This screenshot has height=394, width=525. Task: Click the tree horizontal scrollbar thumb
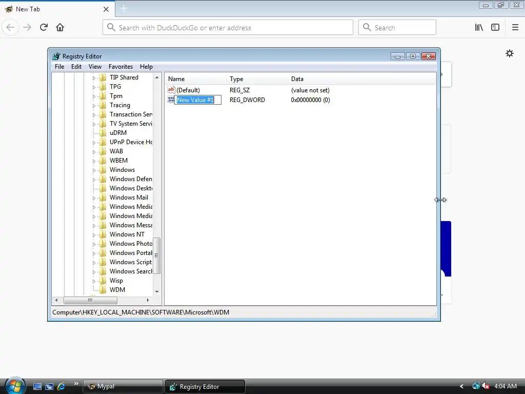(90, 300)
